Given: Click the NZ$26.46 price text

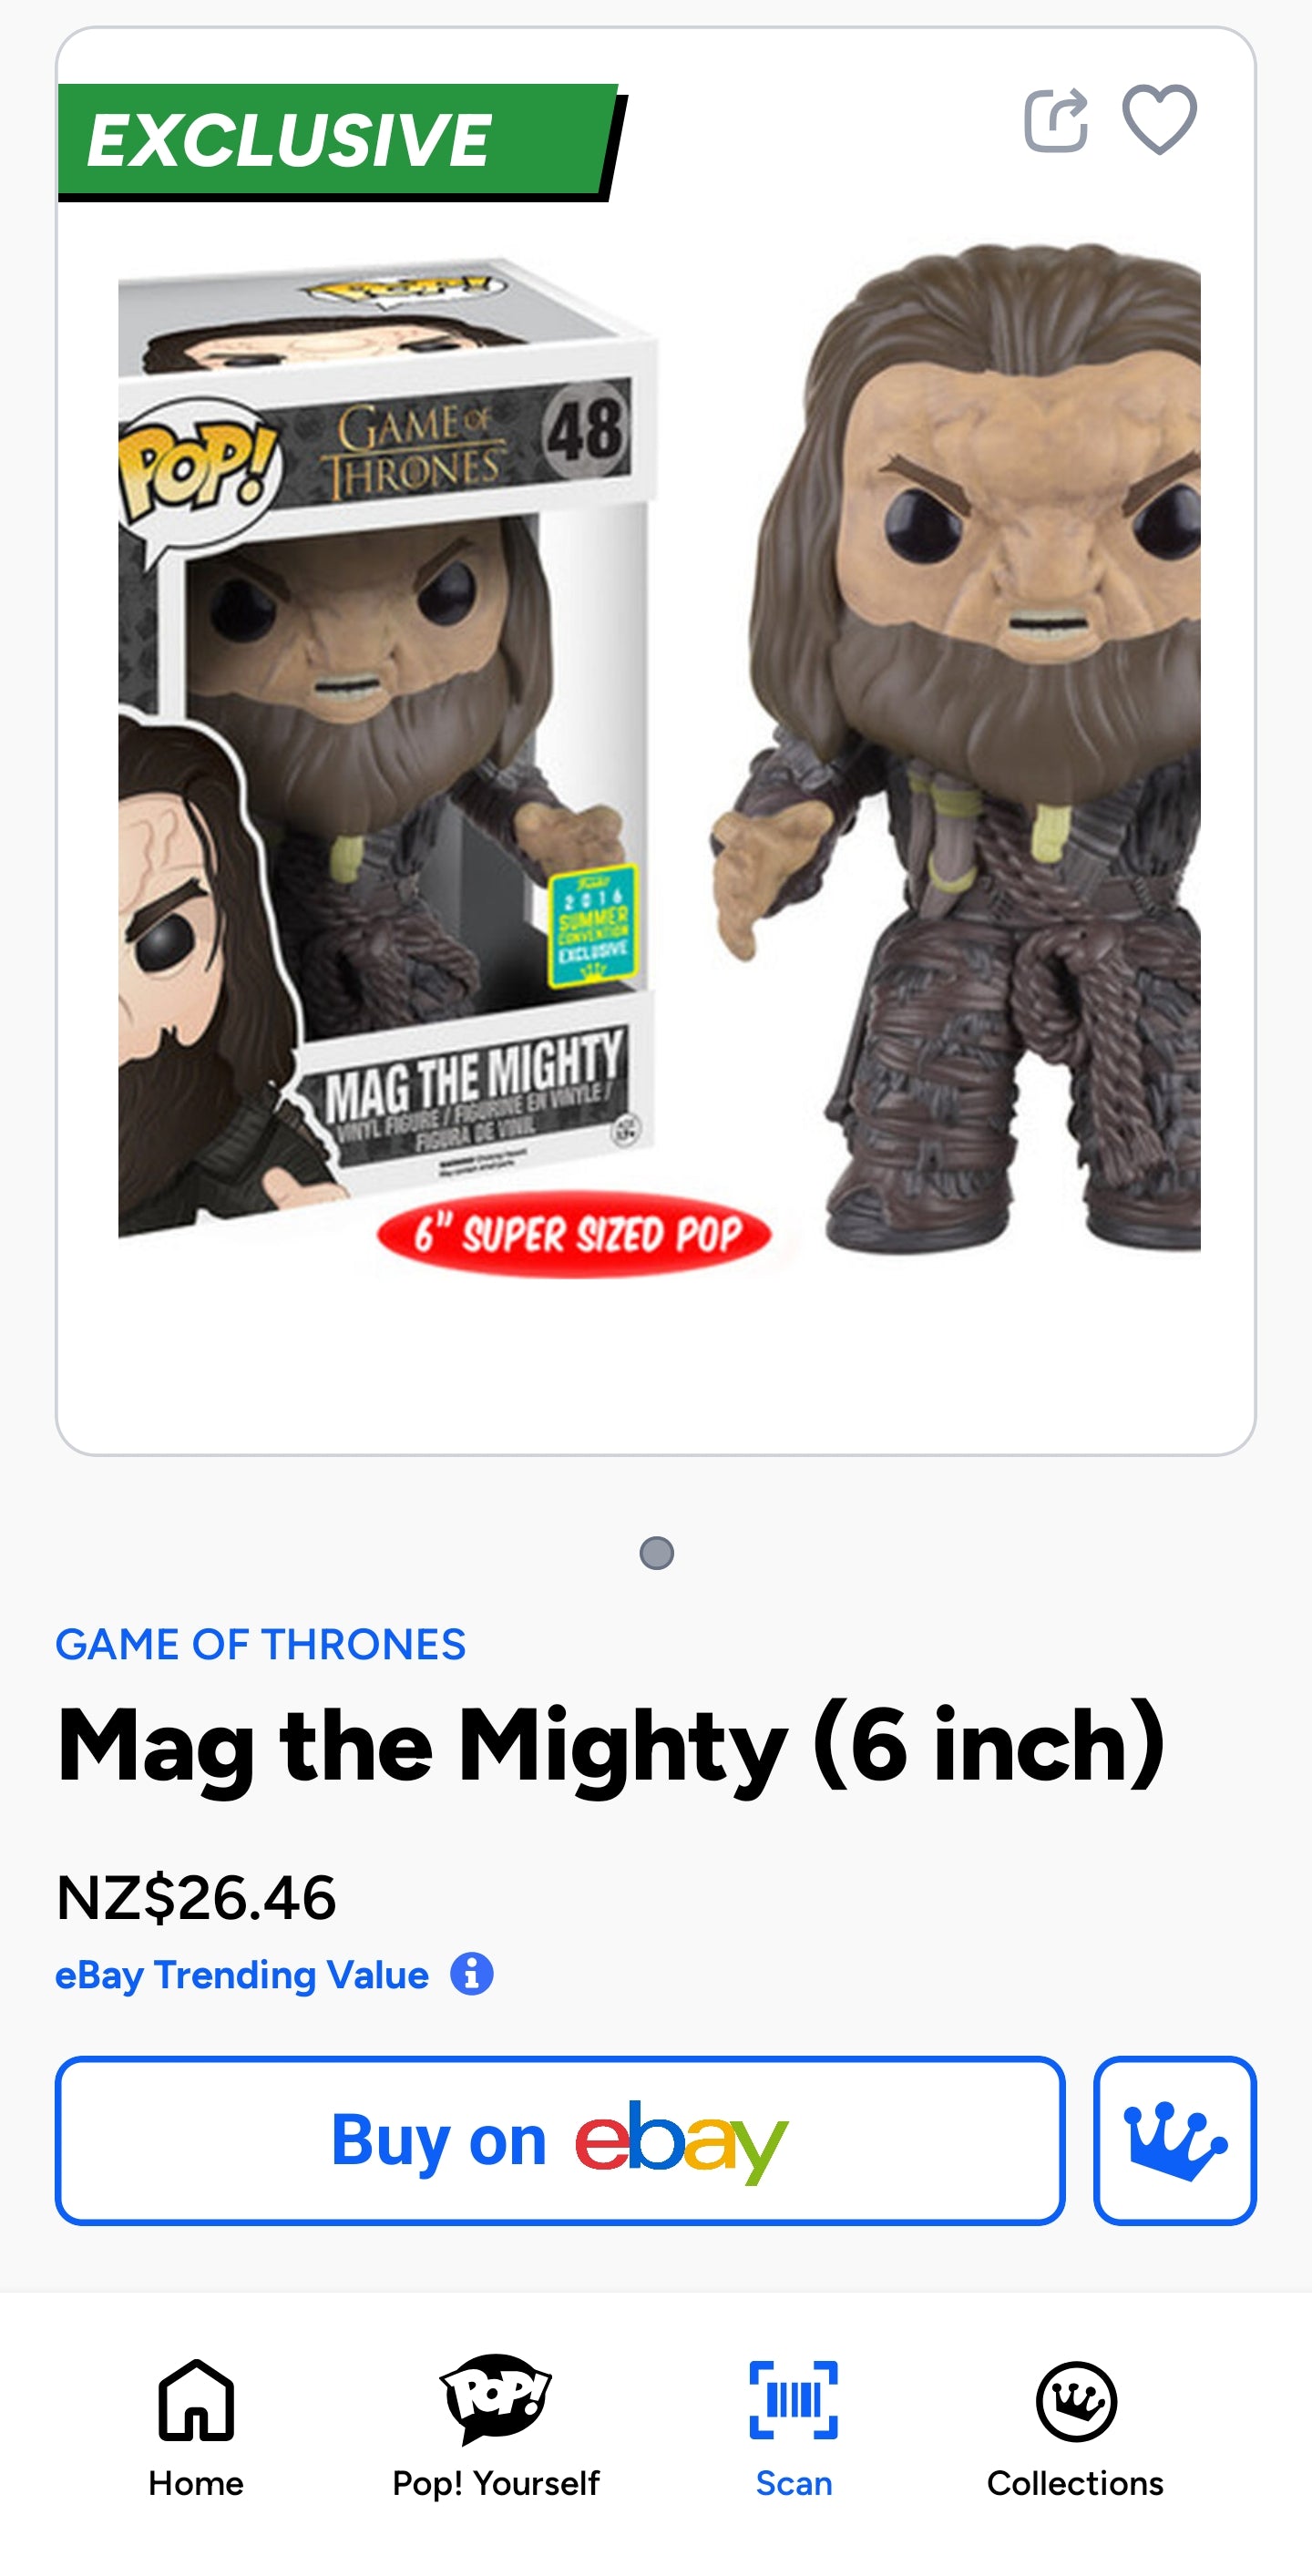Looking at the screenshot, I should coord(197,1898).
